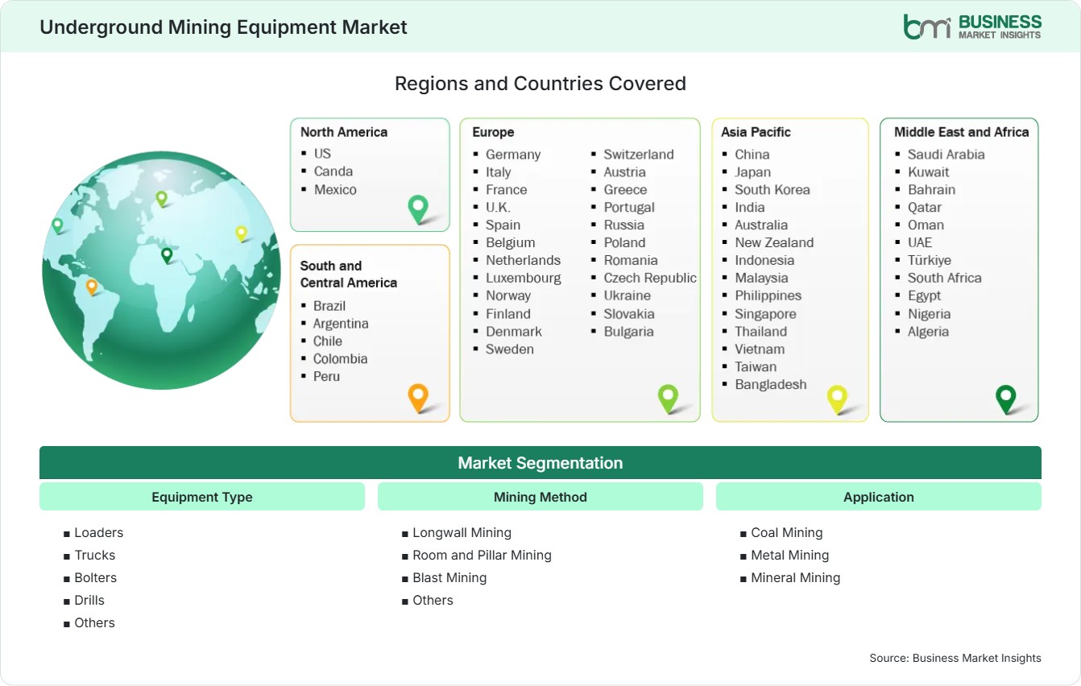Click 'Room and Pillar Mining' entry
This screenshot has height=686, width=1081.
pyautogui.click(x=483, y=556)
